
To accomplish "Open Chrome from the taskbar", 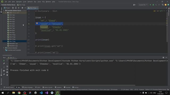I will coord(19,93).
